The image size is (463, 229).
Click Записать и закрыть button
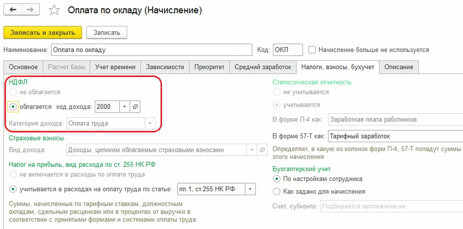pos(43,33)
